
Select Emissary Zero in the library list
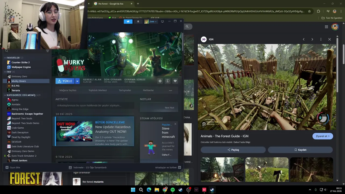click(x=26, y=76)
